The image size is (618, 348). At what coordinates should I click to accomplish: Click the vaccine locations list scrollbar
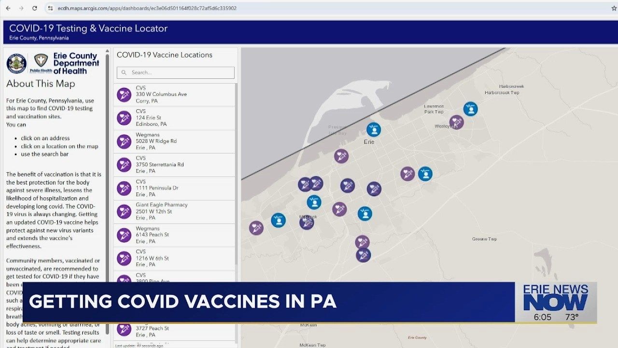pos(236,174)
